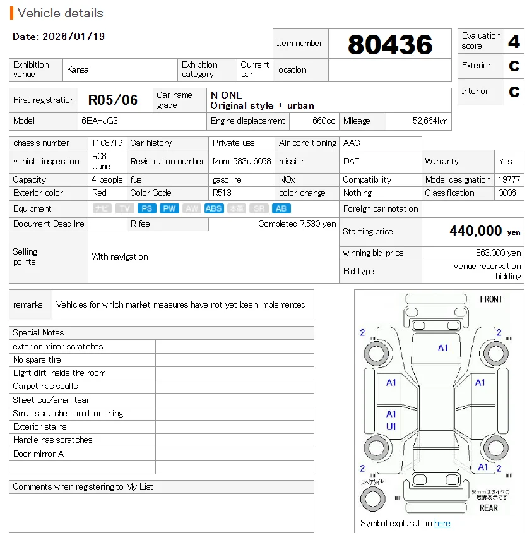Screen dimensions: 527x535
Task: Click the A1 scratch marker on the hood
Action: (x=442, y=347)
